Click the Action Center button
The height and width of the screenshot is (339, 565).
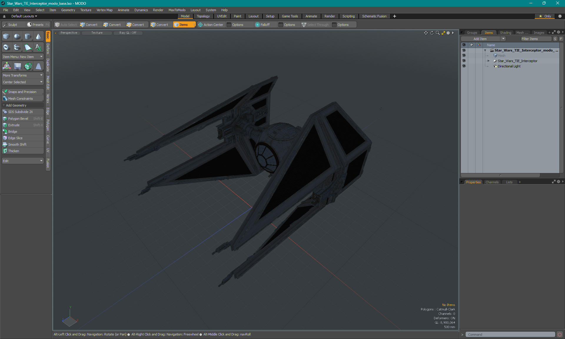211,25
